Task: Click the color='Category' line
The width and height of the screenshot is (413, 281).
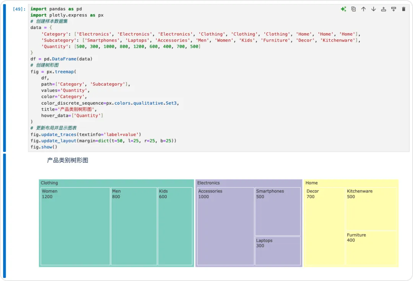Action: (64, 97)
